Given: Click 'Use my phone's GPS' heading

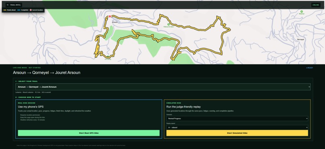Looking at the screenshot, I should (31, 107).
